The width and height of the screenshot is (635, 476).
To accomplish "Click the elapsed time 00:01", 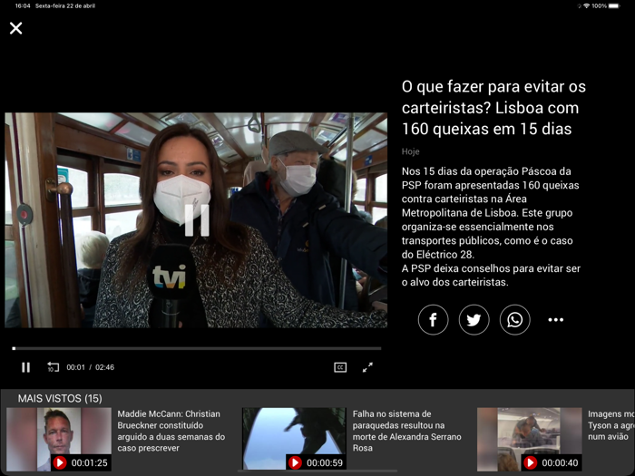I will [x=75, y=367].
